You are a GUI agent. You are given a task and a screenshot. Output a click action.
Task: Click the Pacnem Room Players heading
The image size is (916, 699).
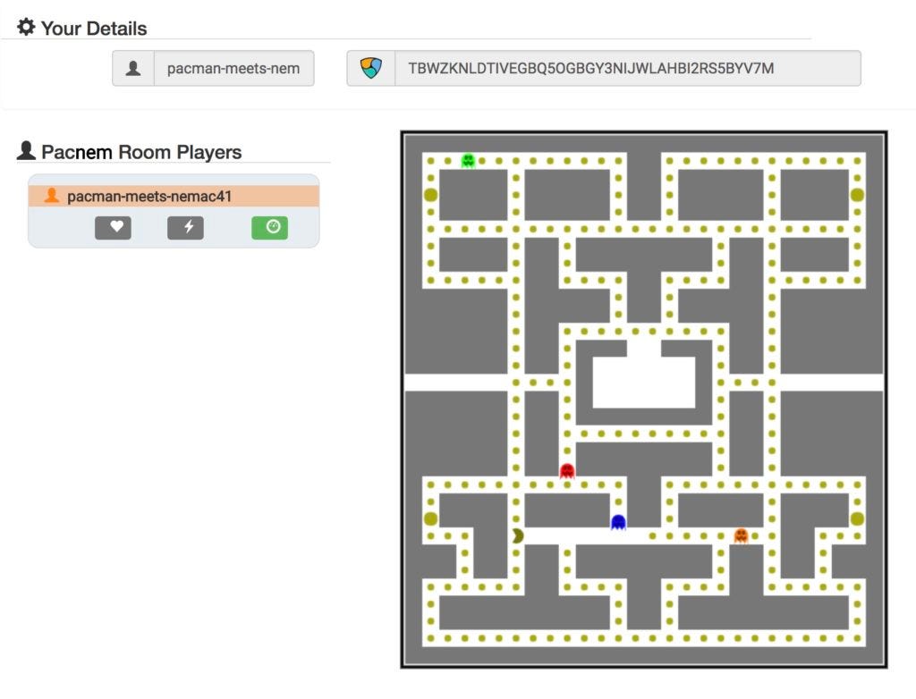pos(141,152)
